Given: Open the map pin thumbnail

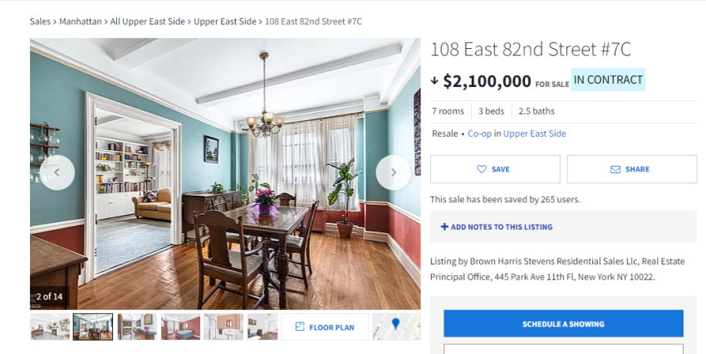Looking at the screenshot, I should click(396, 327).
